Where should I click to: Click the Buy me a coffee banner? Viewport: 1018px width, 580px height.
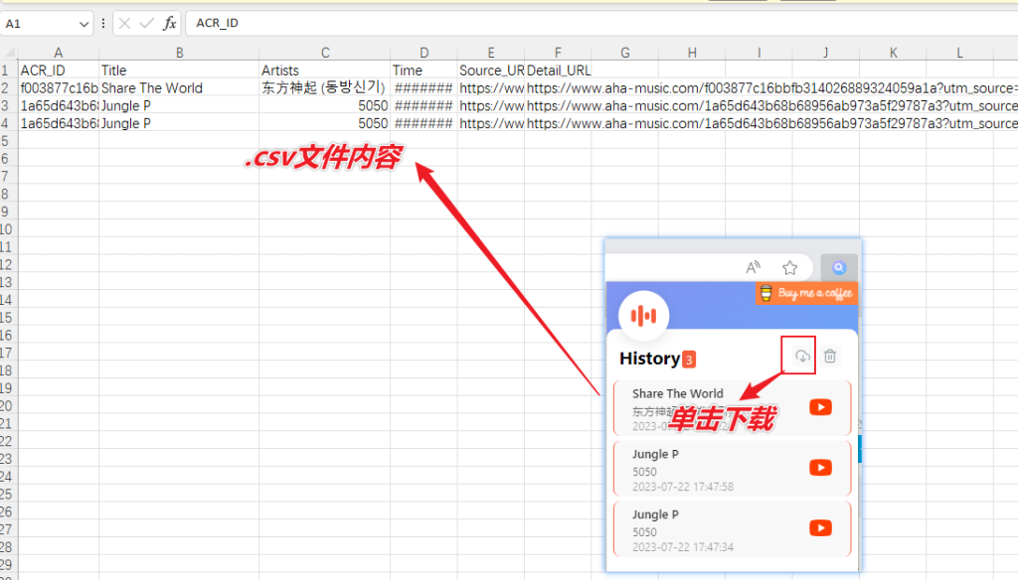tap(805, 294)
